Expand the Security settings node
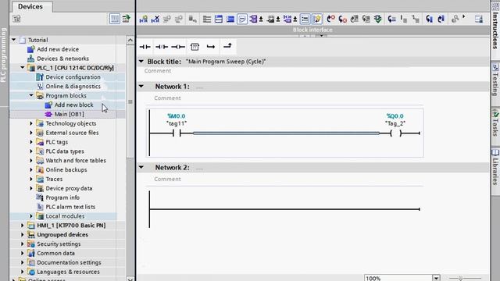 point(23,244)
